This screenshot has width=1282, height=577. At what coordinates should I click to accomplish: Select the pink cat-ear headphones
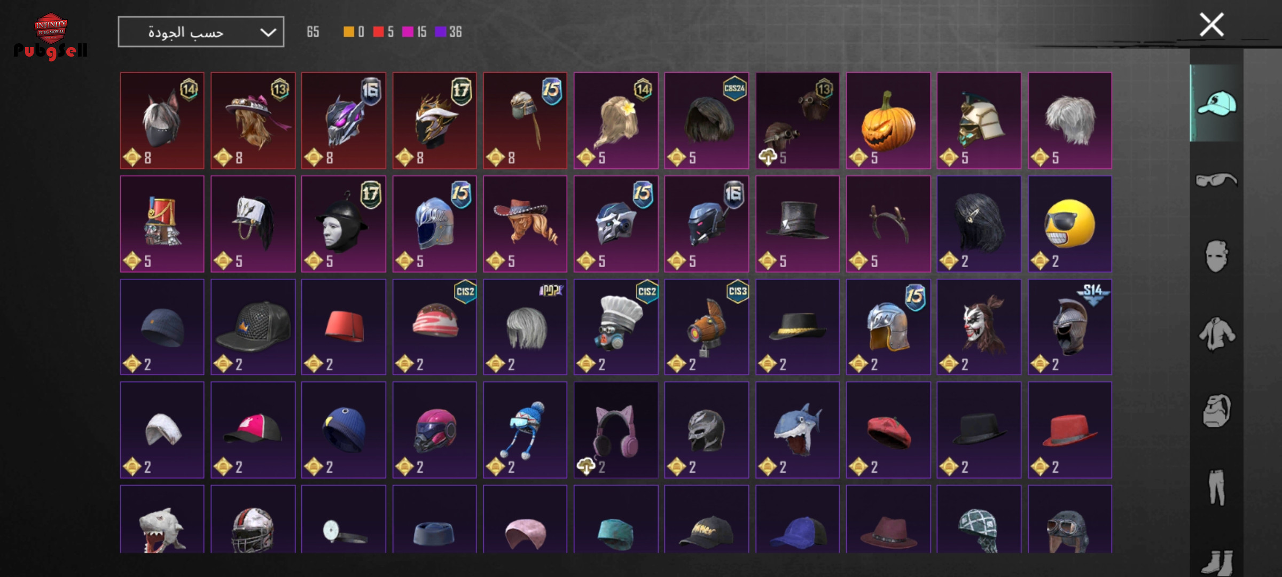[x=616, y=430]
